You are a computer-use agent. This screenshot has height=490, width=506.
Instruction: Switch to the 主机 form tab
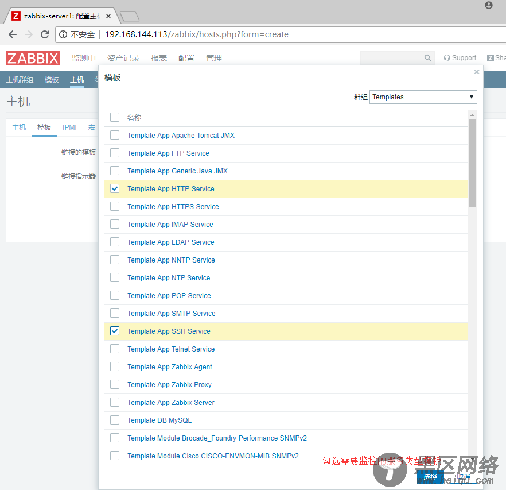[19, 128]
